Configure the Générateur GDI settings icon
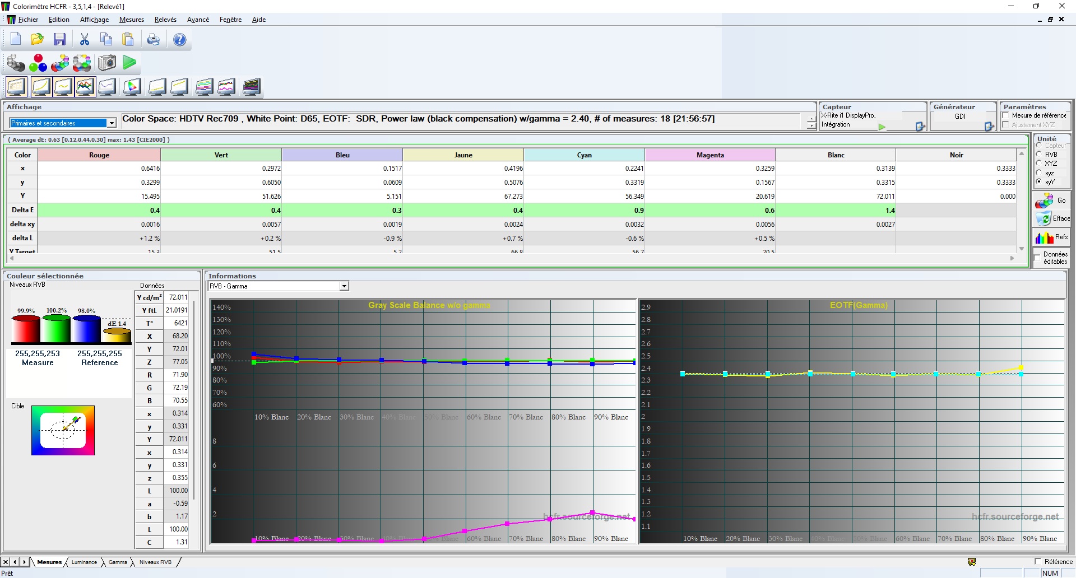This screenshot has height=578, width=1076. click(989, 127)
